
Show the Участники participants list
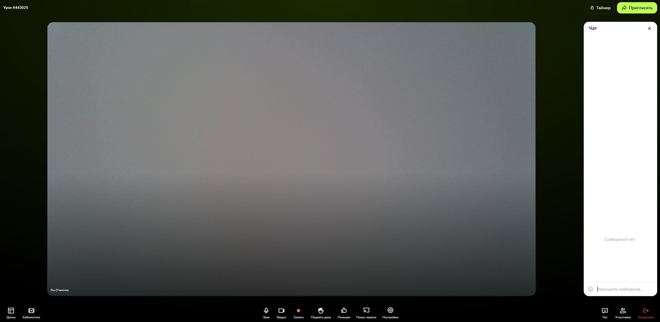[623, 313]
